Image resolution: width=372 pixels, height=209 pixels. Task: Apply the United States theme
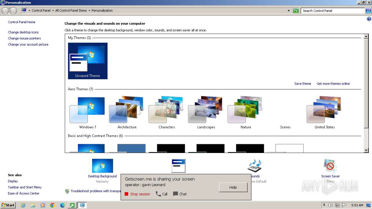click(325, 113)
